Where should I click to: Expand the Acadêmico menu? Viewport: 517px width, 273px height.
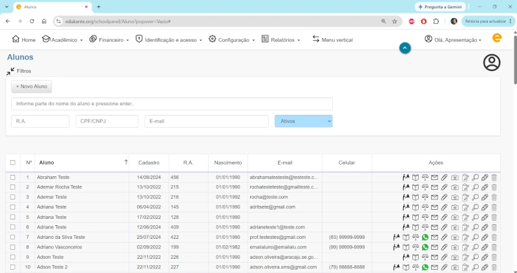(x=62, y=39)
